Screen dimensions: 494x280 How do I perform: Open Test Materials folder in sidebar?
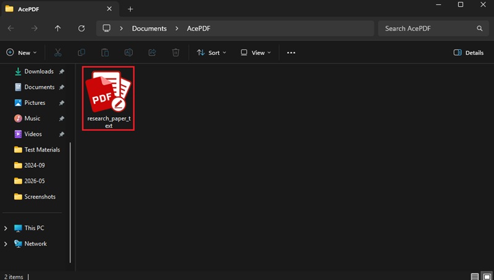(37, 150)
